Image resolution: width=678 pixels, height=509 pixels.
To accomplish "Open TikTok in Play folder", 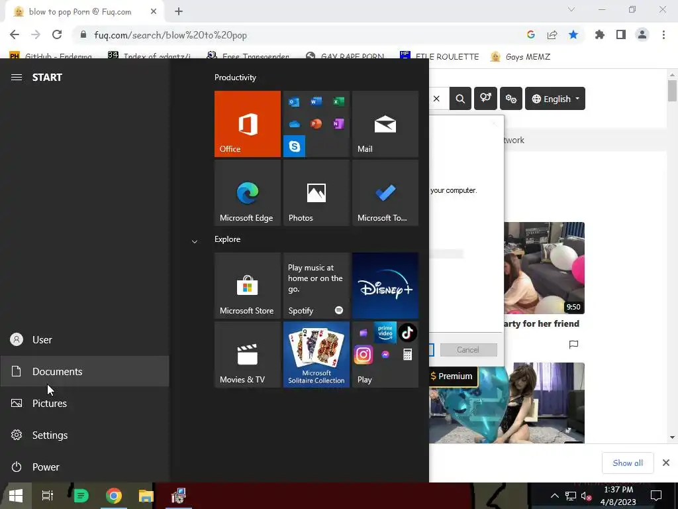I will pyautogui.click(x=407, y=333).
